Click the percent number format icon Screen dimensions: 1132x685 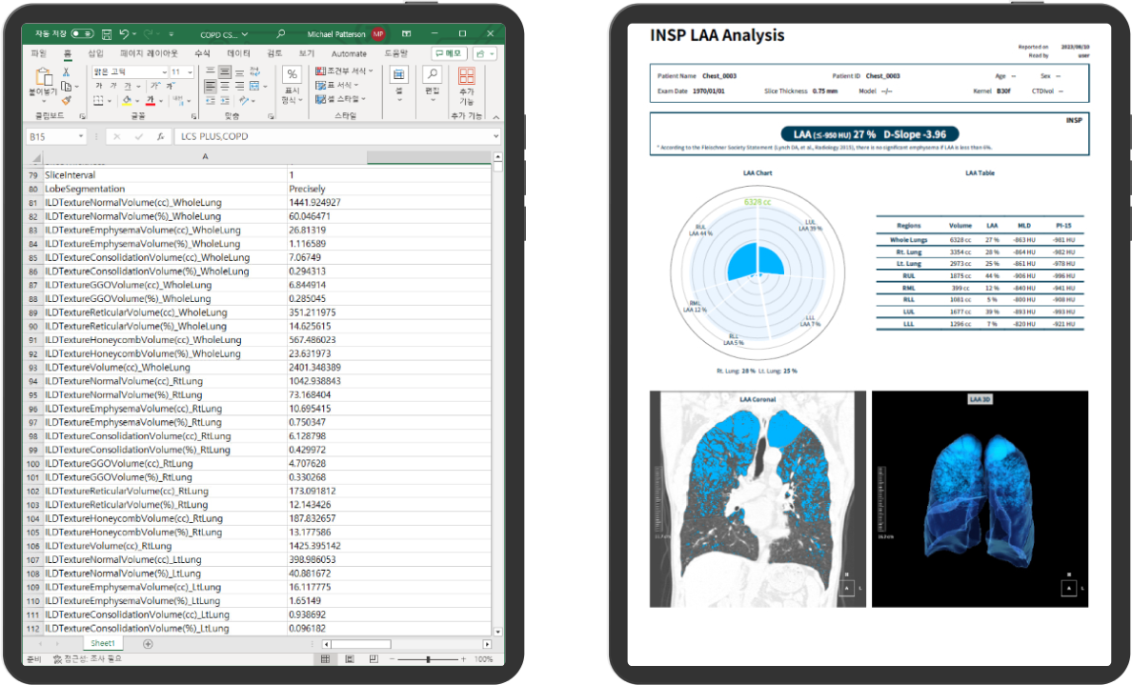[x=292, y=75]
